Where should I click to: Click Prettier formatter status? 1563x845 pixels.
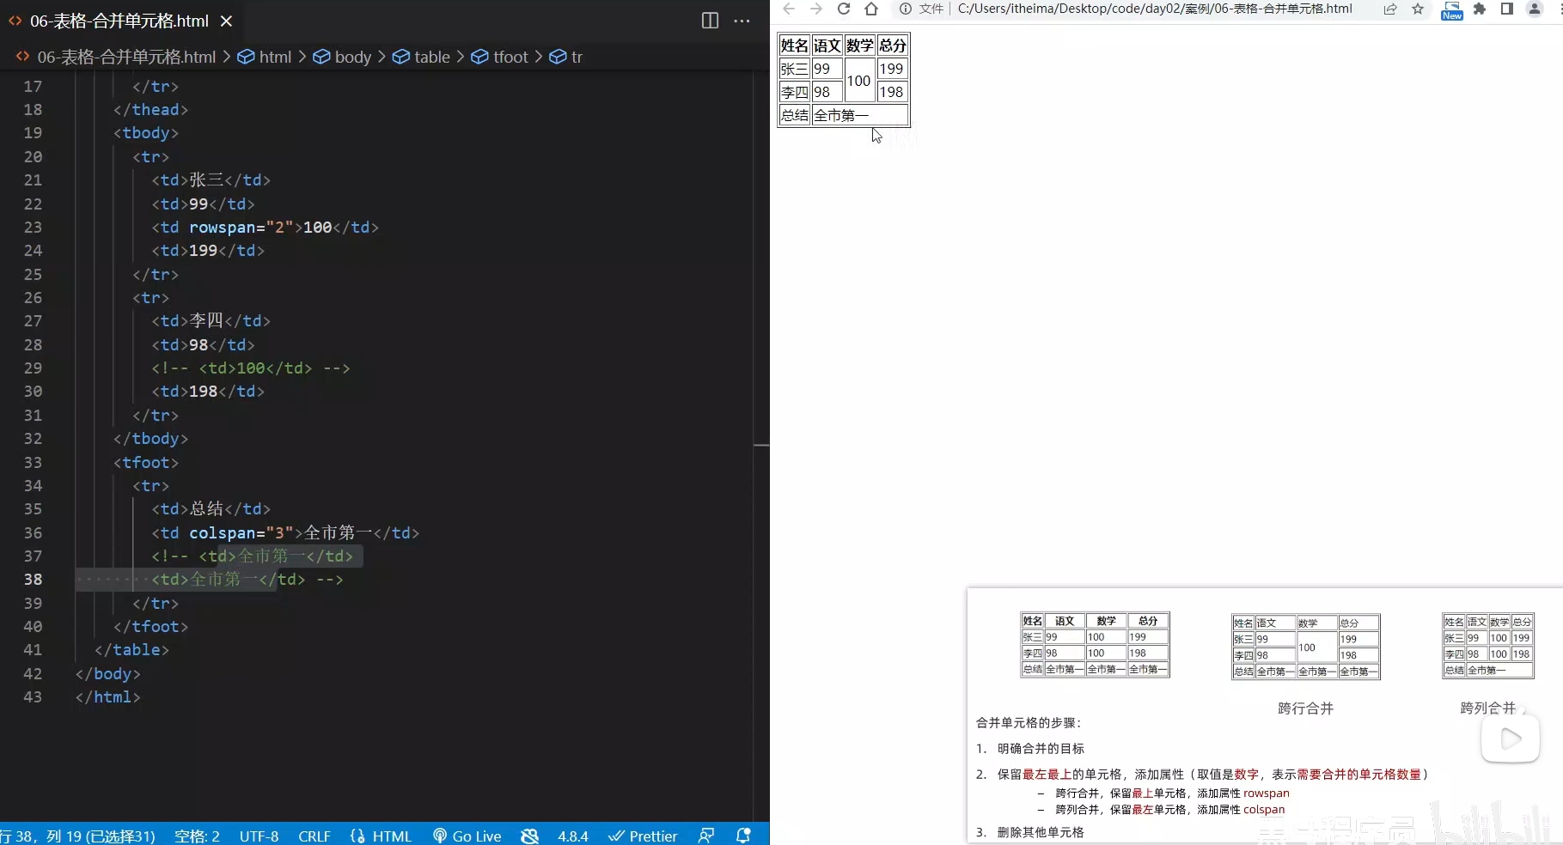[643, 836]
